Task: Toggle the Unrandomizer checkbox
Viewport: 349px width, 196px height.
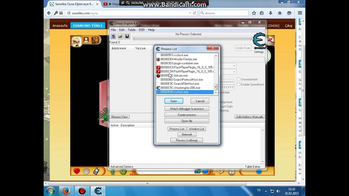Action: (x=239, y=79)
